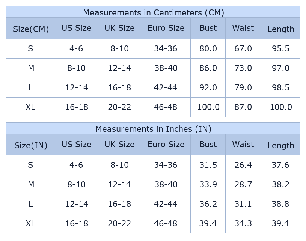This screenshot has width=306, height=241.
Task: Select the 80.0 bust cell
Action: click(208, 49)
